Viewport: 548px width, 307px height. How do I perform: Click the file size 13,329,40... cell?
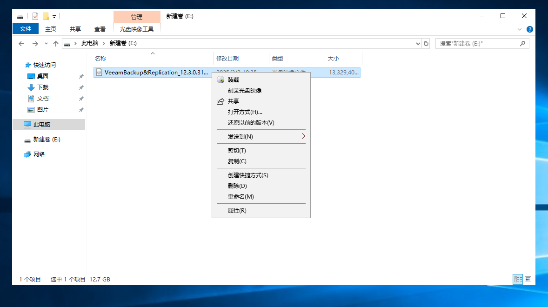coord(344,72)
